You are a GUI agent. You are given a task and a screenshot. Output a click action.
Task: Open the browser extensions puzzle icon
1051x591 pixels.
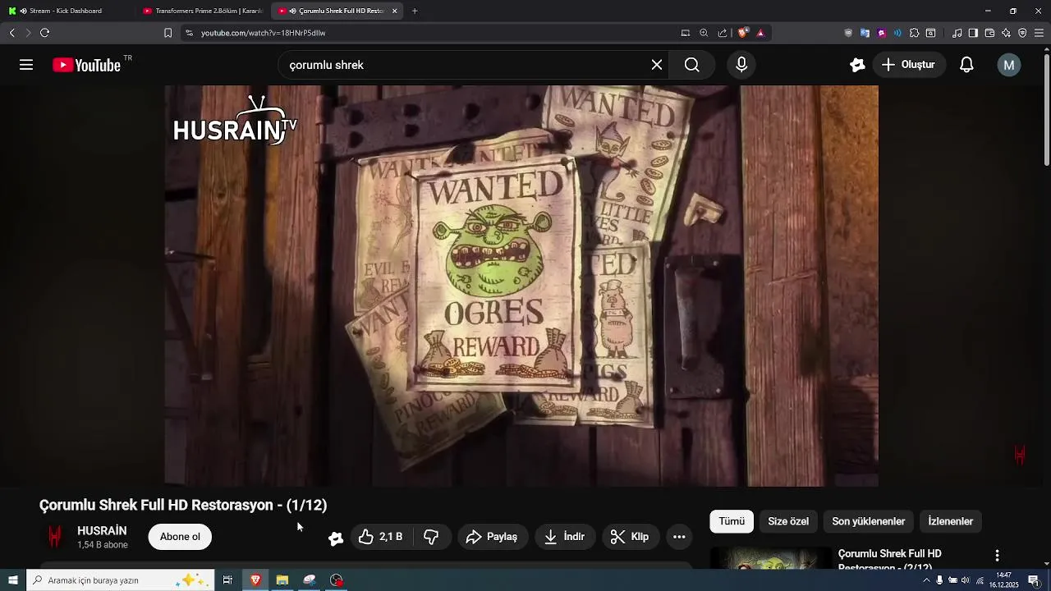point(914,33)
